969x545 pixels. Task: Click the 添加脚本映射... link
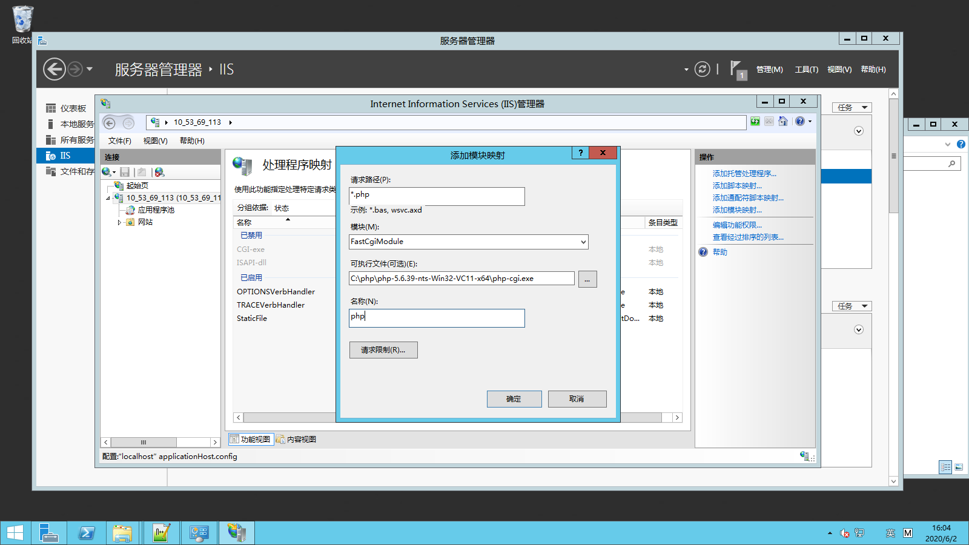click(737, 186)
